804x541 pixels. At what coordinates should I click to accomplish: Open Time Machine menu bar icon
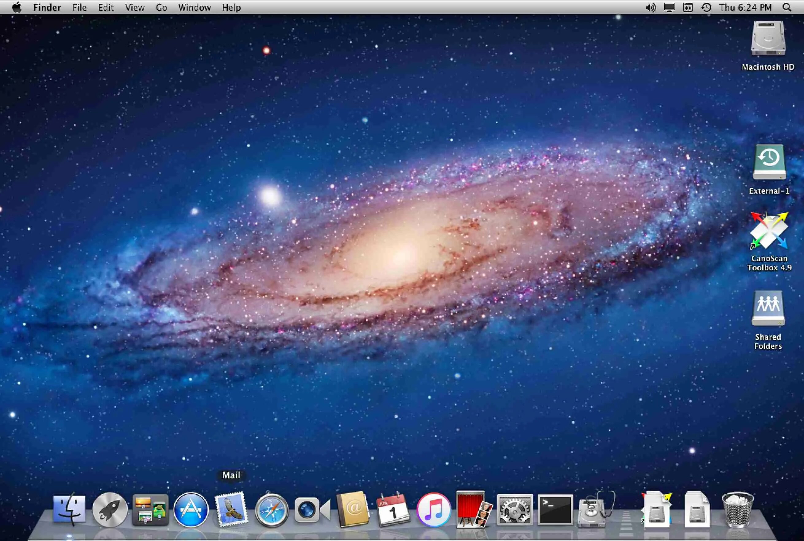706,7
